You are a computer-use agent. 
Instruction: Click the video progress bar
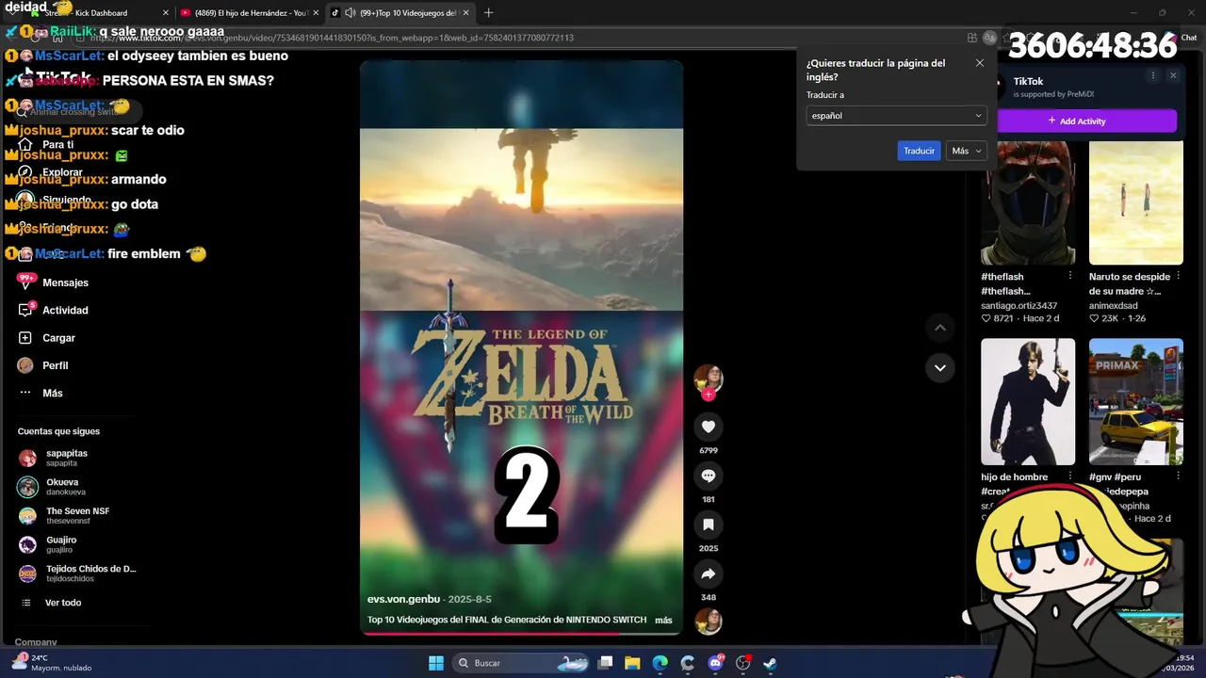[521, 633]
